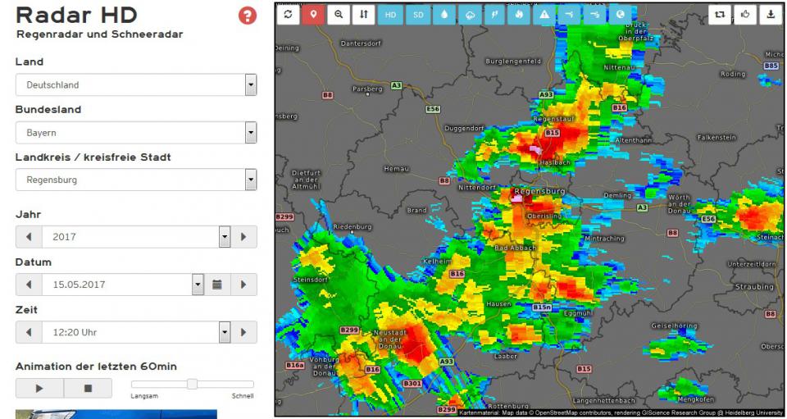Show the lightning layer
The width and height of the screenshot is (787, 419).
click(494, 15)
